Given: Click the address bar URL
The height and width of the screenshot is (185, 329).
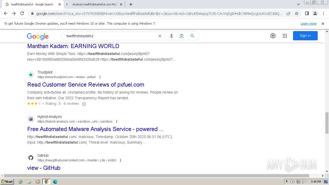Looking at the screenshot, I should (159, 13).
